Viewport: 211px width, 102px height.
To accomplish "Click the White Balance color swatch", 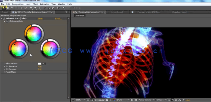I will click(40, 64).
